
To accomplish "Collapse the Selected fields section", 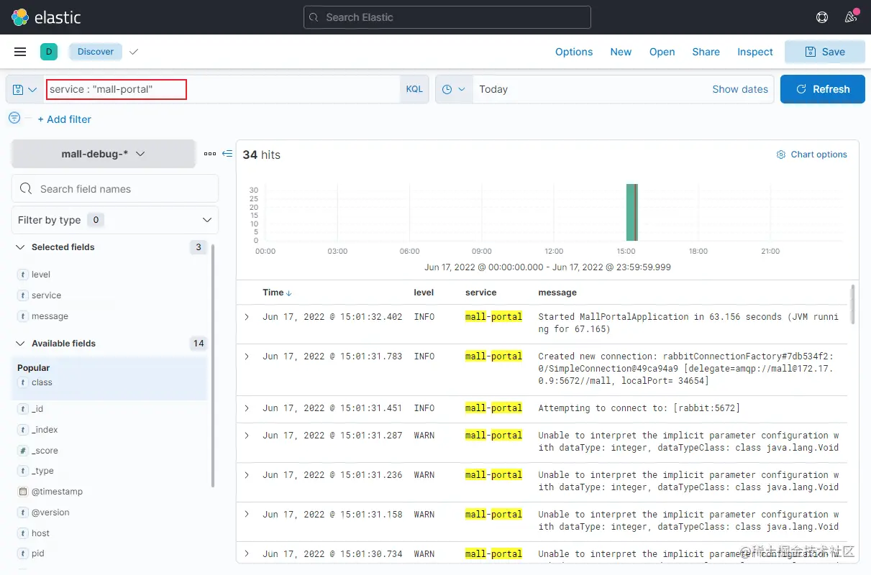I will pyautogui.click(x=19, y=247).
